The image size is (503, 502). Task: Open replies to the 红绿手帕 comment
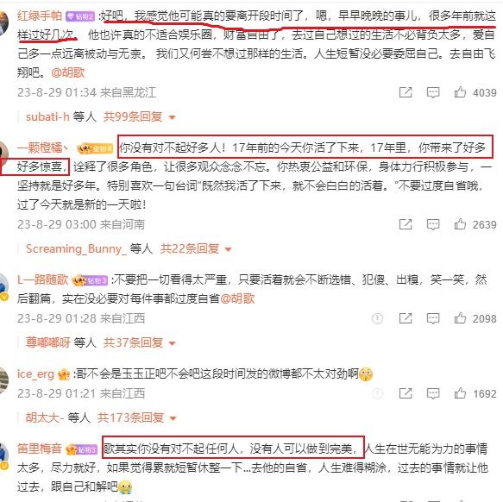pos(433,92)
